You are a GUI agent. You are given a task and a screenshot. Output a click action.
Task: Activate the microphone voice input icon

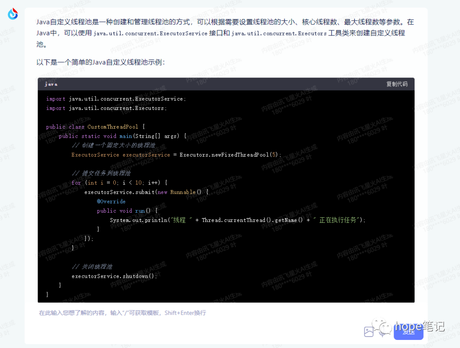point(382,332)
